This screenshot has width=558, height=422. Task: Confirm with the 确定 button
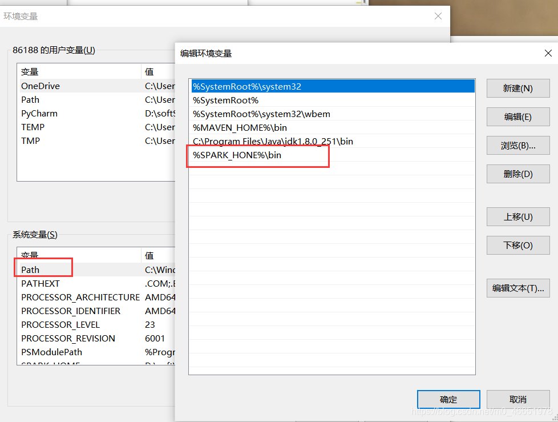(x=448, y=399)
